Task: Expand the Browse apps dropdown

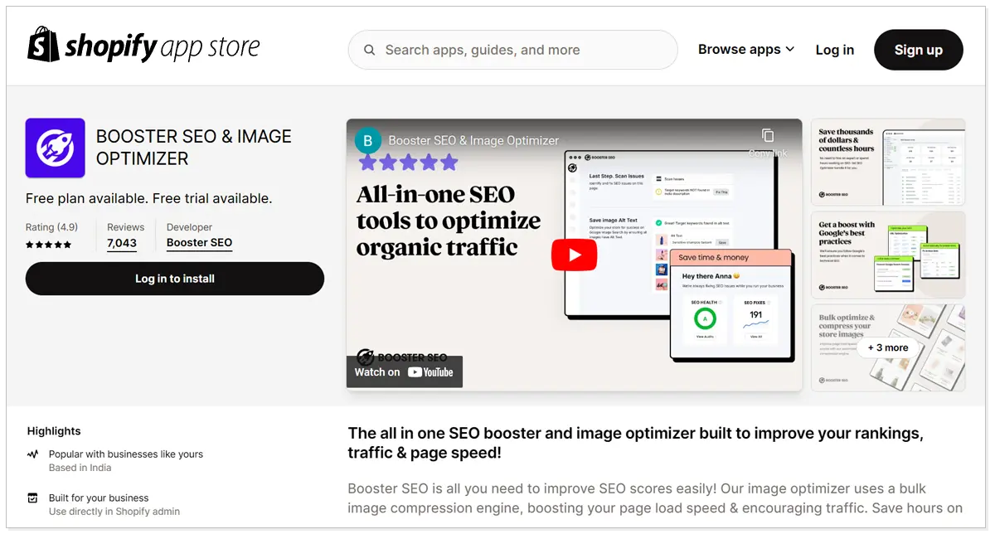Action: pyautogui.click(x=746, y=50)
